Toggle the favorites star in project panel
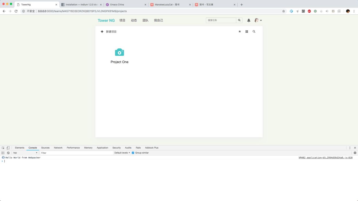The height and width of the screenshot is (201, 358). (x=240, y=31)
